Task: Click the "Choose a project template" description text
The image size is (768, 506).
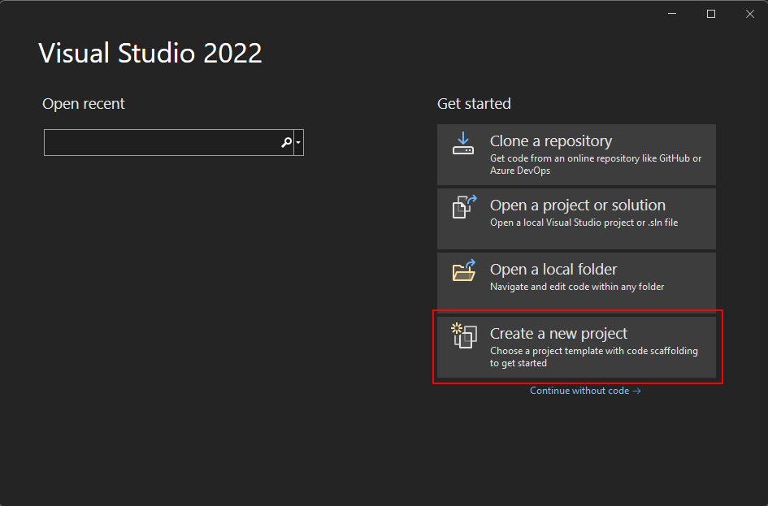Action: tap(593, 357)
